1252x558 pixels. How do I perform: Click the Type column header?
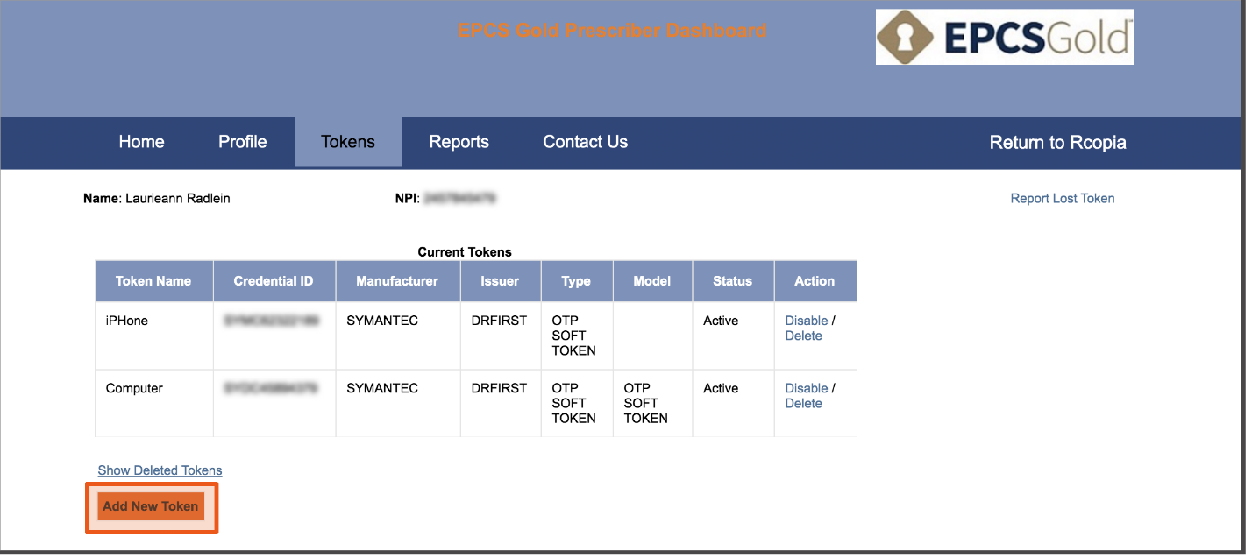point(576,281)
